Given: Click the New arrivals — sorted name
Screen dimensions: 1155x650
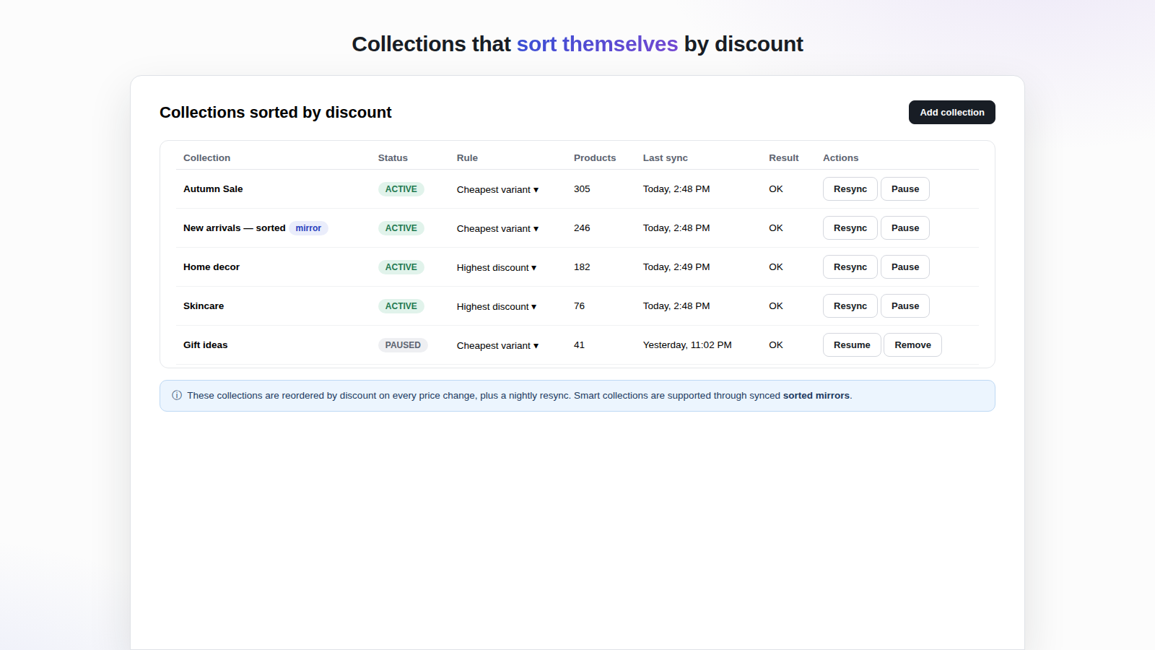Looking at the screenshot, I should (x=235, y=228).
